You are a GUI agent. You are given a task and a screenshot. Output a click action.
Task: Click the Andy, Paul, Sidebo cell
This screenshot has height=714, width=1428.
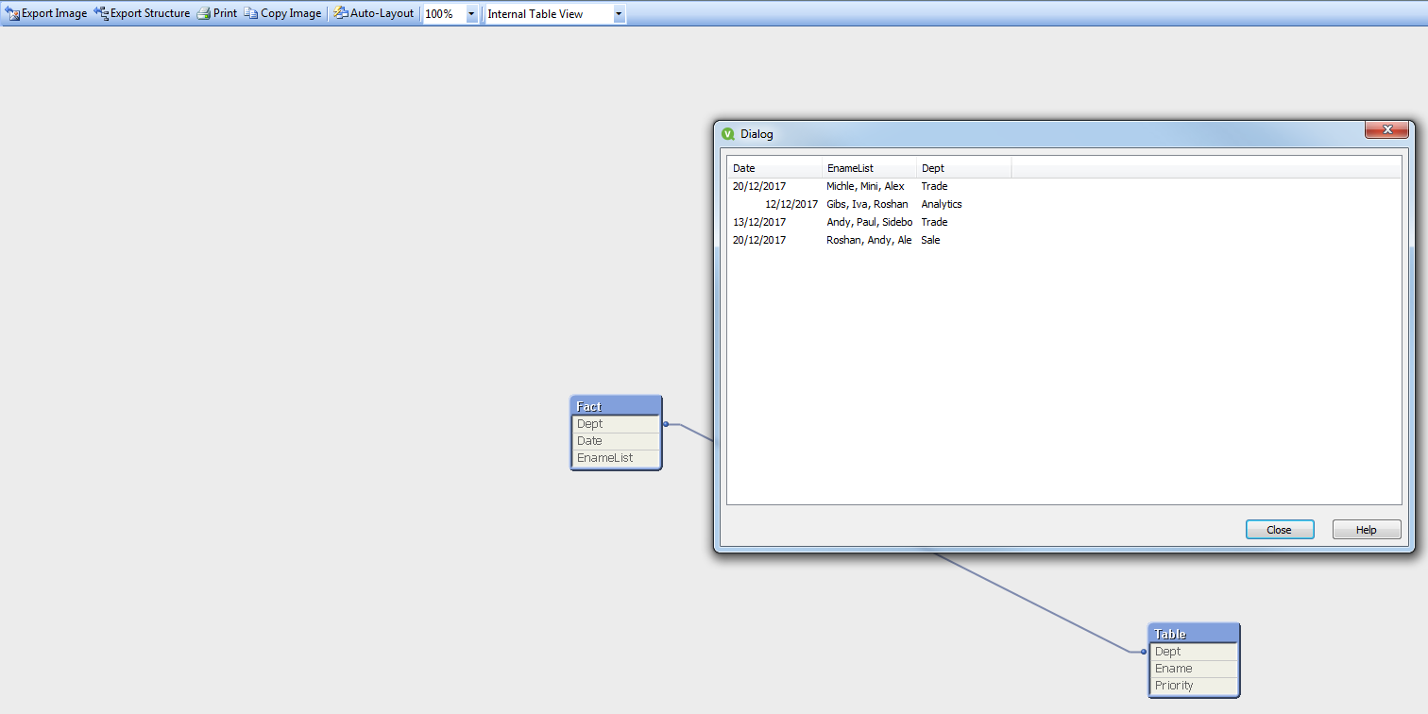pyautogui.click(x=869, y=222)
